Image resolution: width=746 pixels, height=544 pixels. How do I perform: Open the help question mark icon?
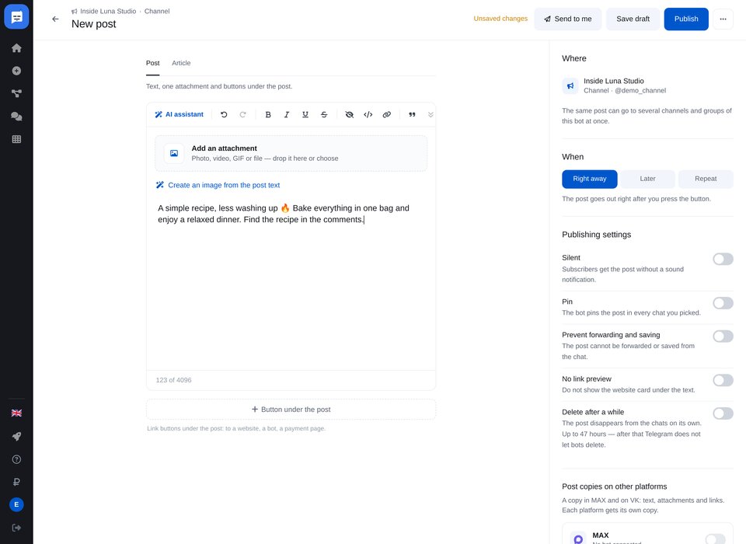click(16, 459)
